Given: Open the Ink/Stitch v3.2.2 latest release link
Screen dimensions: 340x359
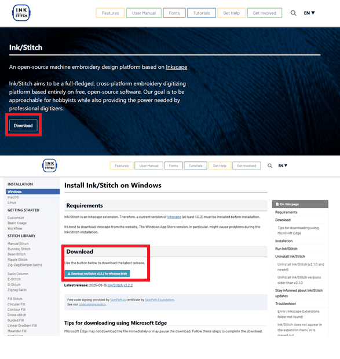Looking at the screenshot, I should coord(120,285).
